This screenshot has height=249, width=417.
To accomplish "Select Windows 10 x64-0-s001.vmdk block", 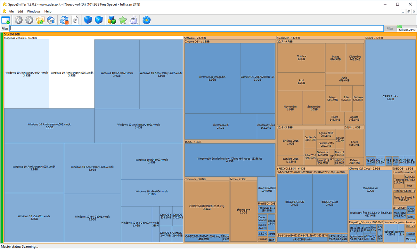I will point(92,218).
